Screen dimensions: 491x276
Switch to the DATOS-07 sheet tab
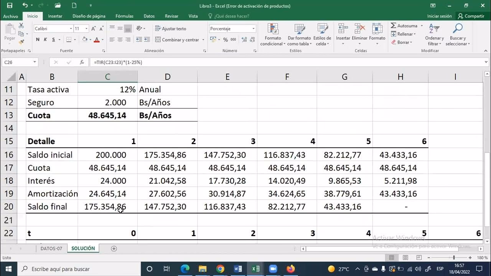pyautogui.click(x=51, y=248)
